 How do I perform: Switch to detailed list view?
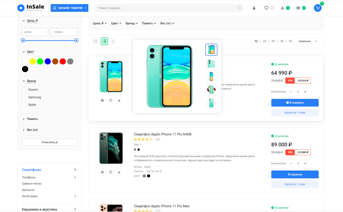click(x=104, y=41)
